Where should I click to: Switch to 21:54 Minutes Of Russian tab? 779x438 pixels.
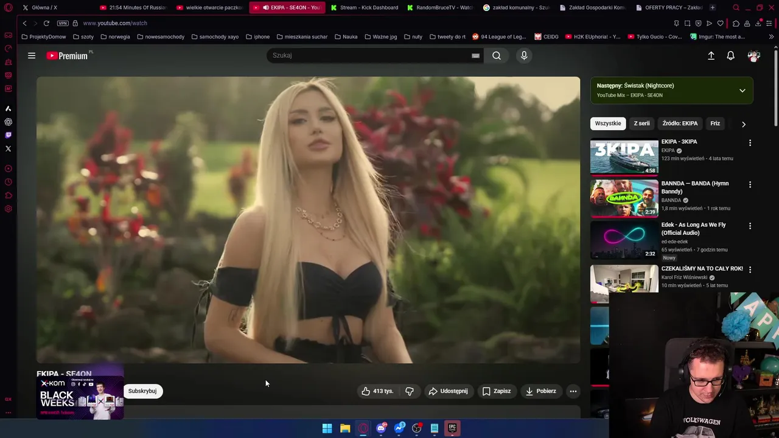[x=133, y=7]
